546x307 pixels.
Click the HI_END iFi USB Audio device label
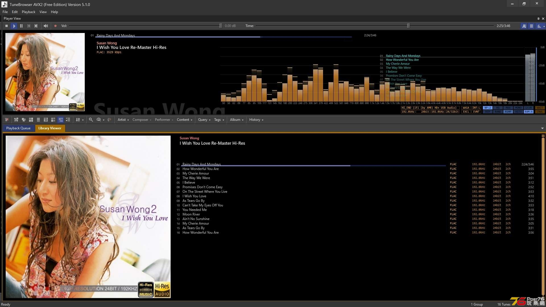[430, 108]
